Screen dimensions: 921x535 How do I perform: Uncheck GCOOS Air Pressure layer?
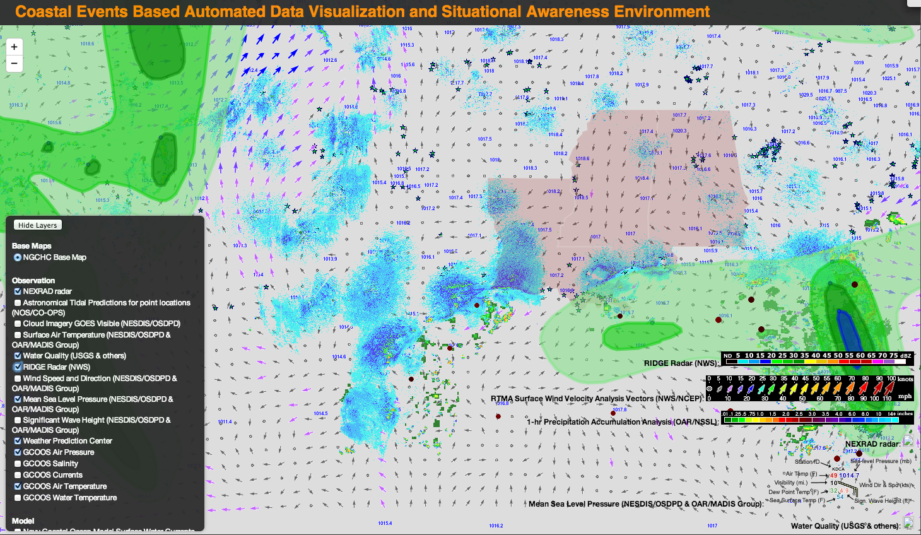point(18,452)
